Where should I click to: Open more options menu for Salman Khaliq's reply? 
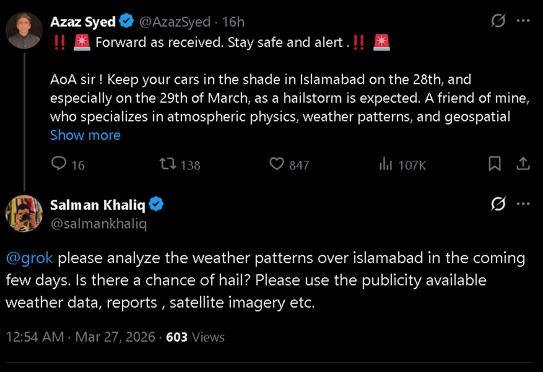pos(523,204)
